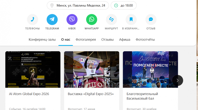The image size is (198, 110).
Task: Open the Viber chat icon
Action: coord(72,19)
